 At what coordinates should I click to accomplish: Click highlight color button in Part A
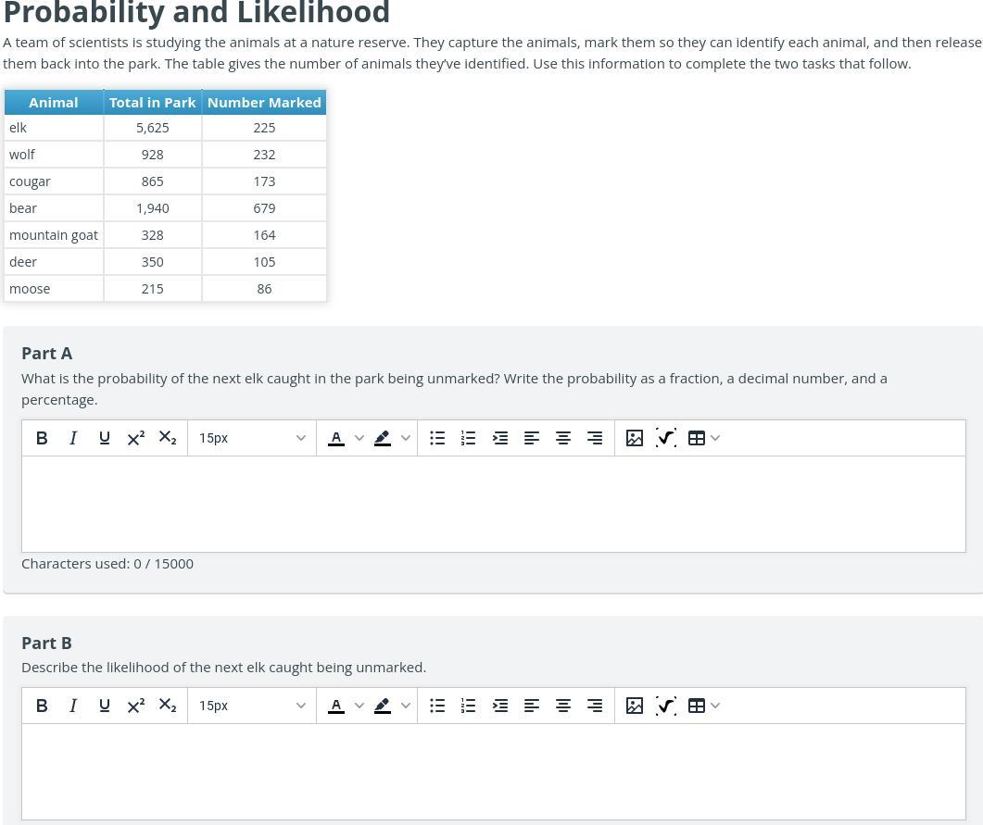pyautogui.click(x=383, y=438)
